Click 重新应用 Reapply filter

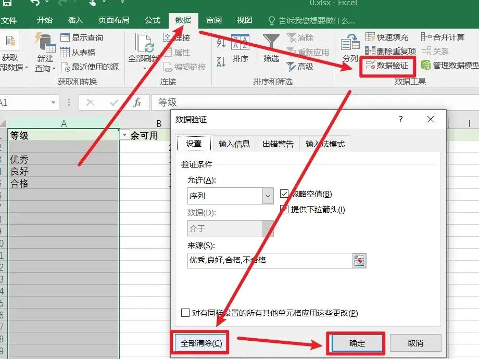[307, 52]
